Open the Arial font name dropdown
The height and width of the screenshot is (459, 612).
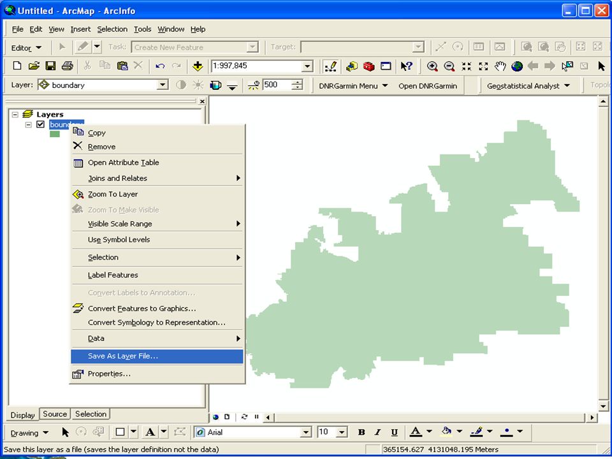(307, 432)
